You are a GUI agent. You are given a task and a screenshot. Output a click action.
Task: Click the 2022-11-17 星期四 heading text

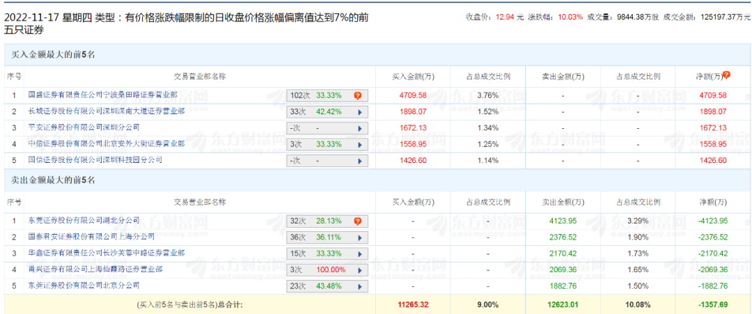coord(47,18)
